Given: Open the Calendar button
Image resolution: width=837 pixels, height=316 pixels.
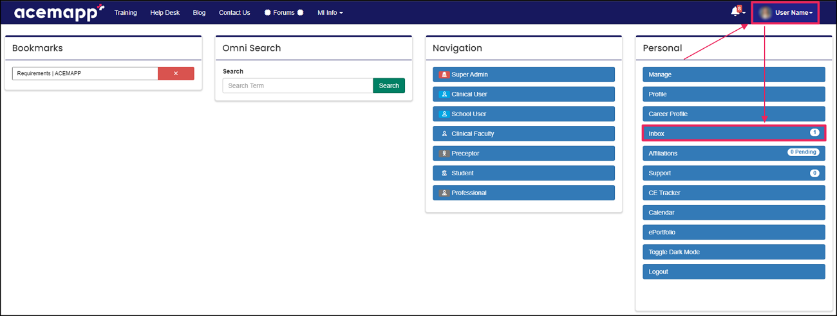Looking at the screenshot, I should 734,213.
